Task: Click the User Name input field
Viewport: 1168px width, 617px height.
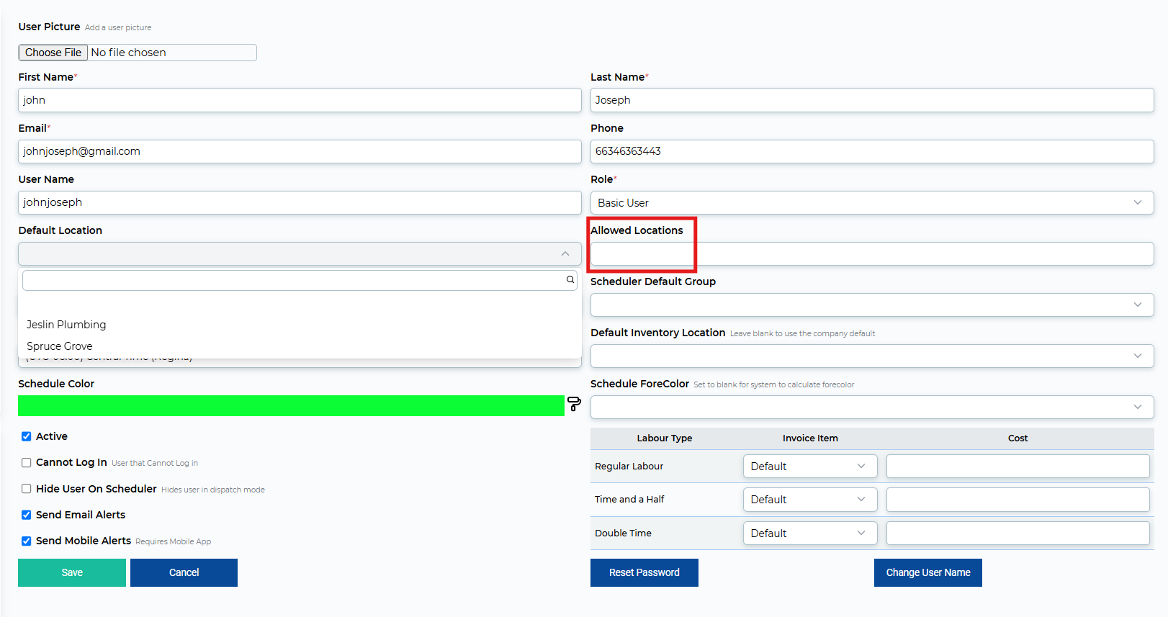Action: coord(300,202)
